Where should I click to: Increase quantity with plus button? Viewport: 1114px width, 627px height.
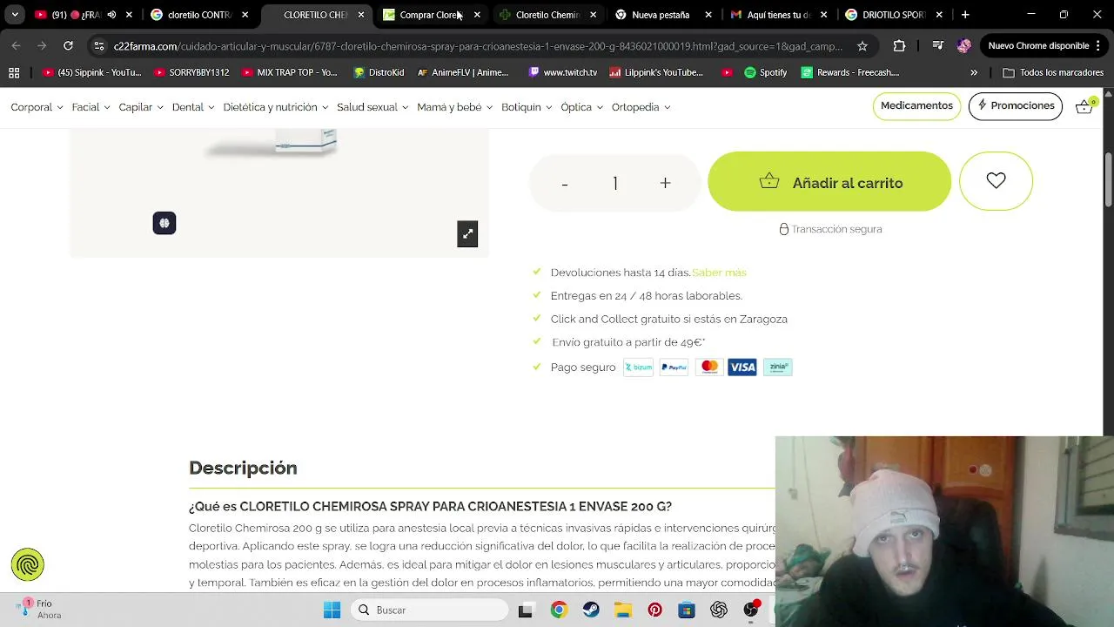click(x=665, y=183)
